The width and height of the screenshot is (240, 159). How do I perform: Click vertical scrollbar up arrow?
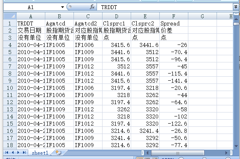point(236,19)
